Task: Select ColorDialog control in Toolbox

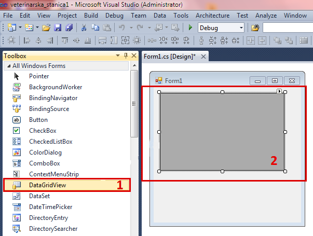Action: pos(45,152)
